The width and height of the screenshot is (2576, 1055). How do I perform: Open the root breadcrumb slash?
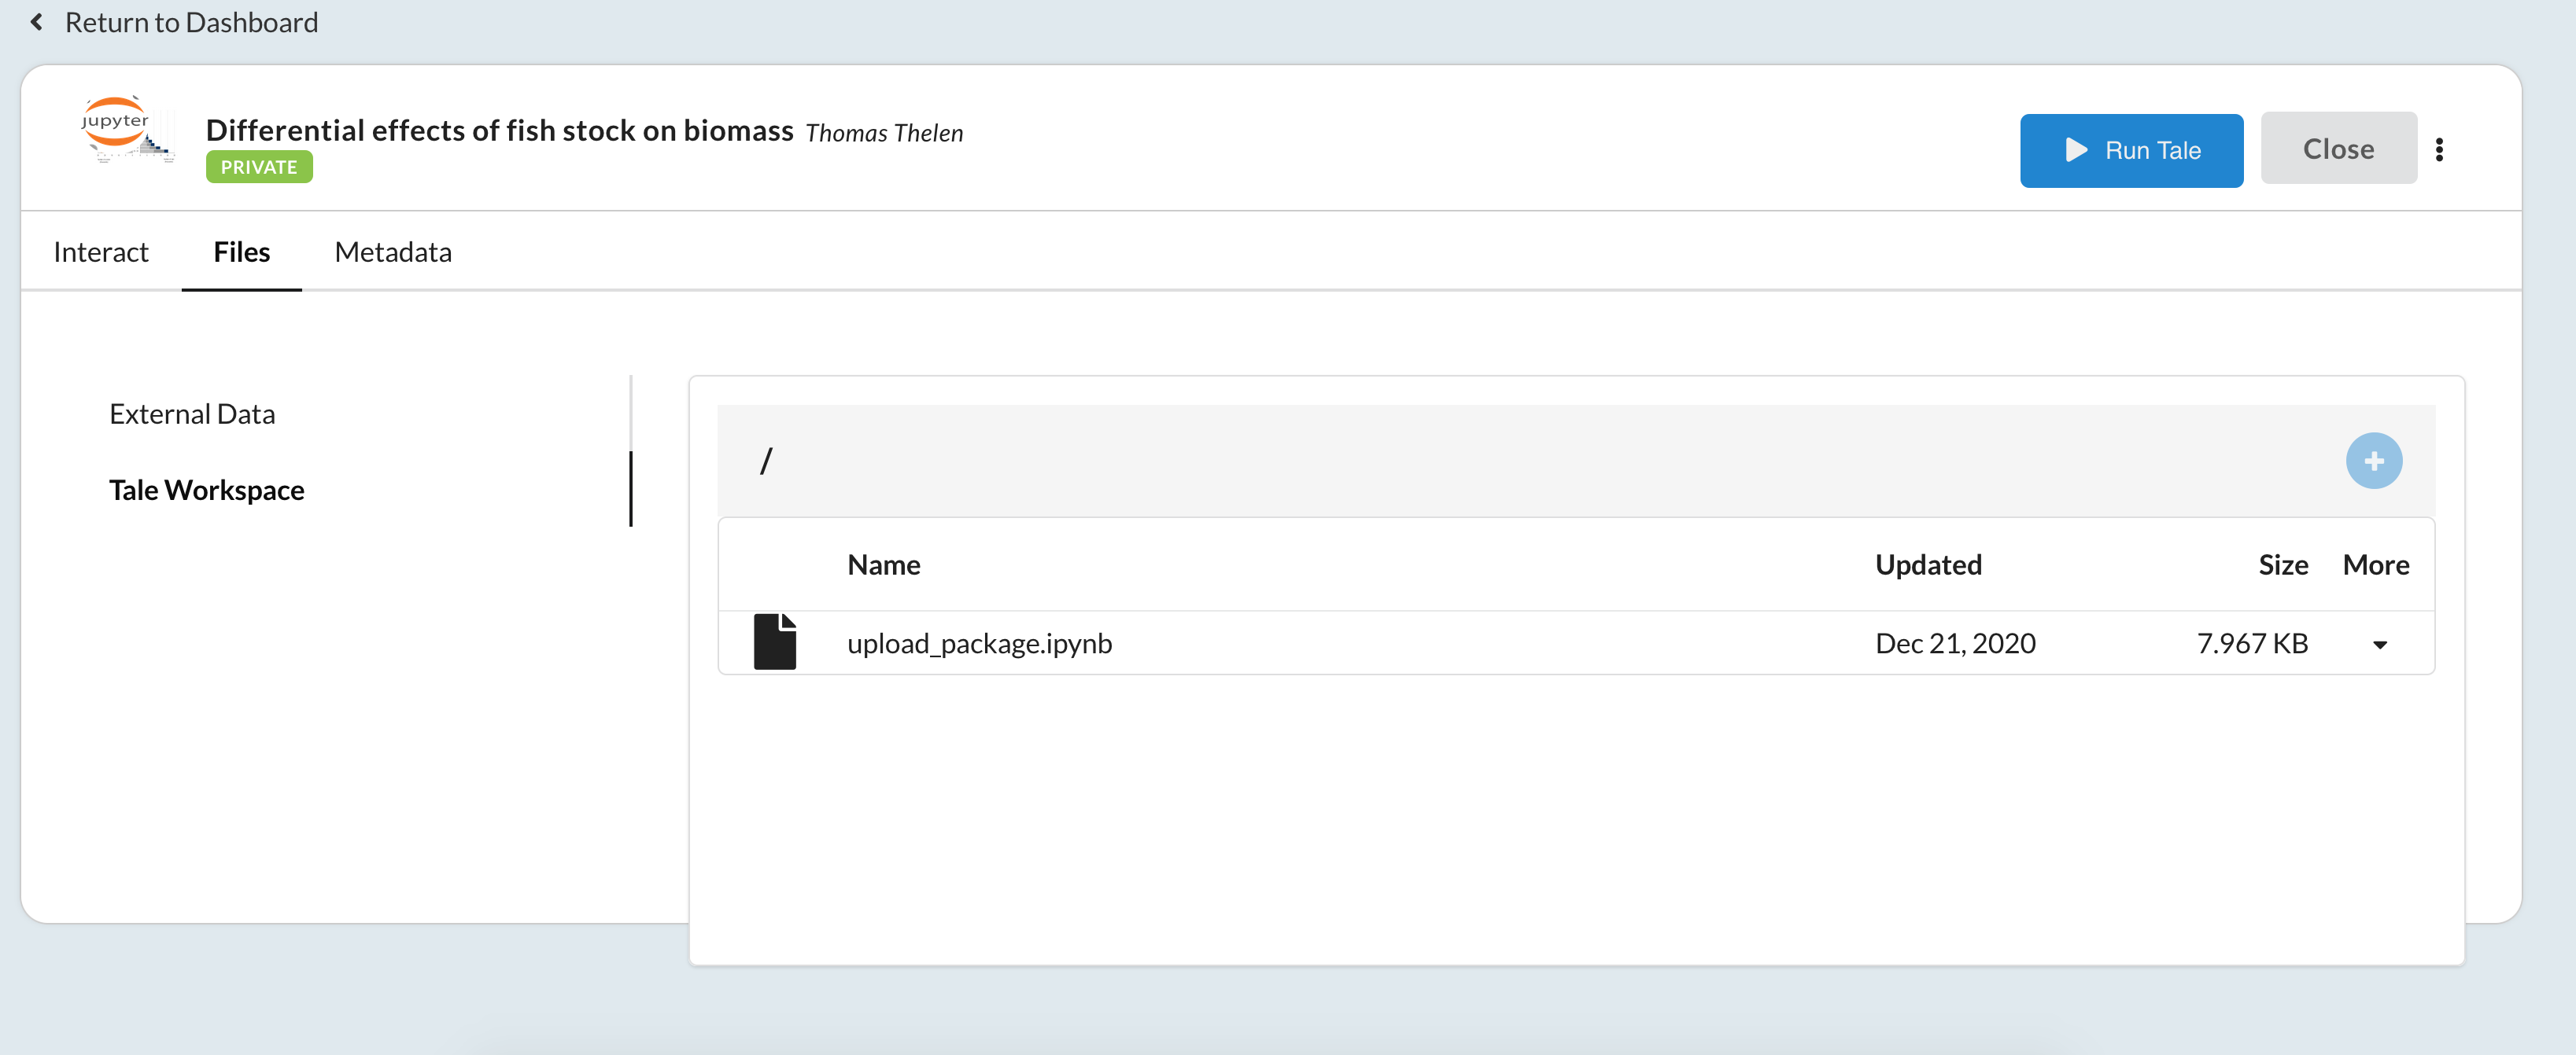pos(766,461)
